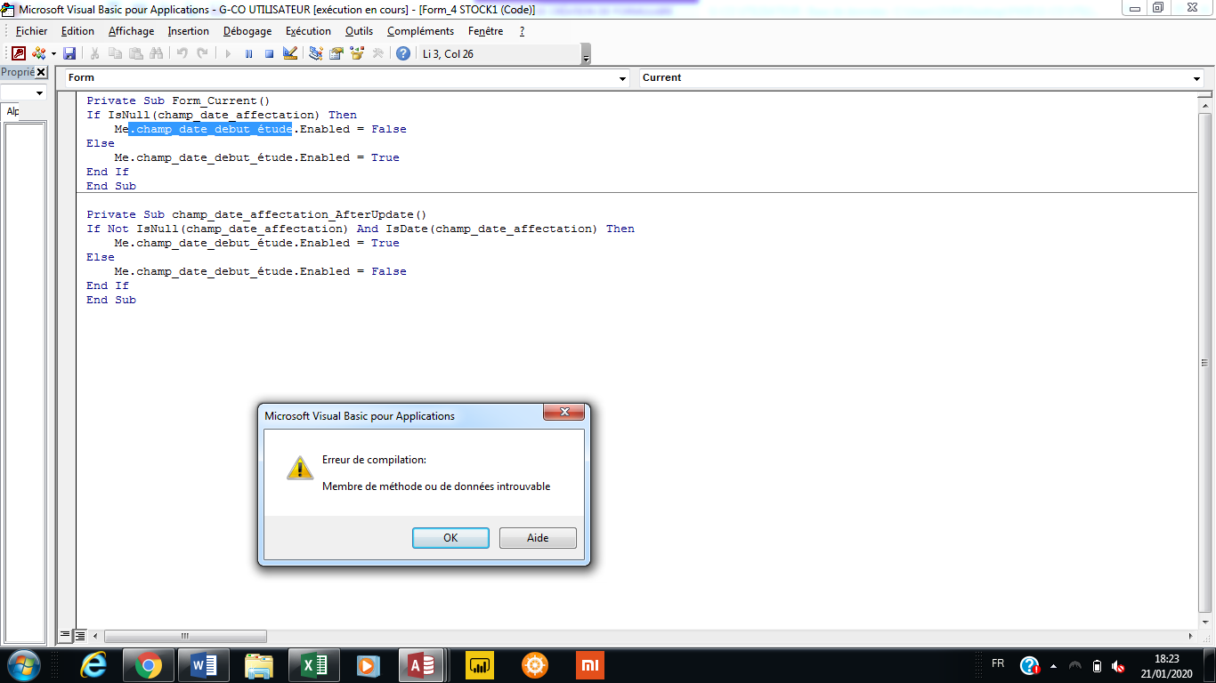Switch to Full Module View toggle

coord(79,635)
